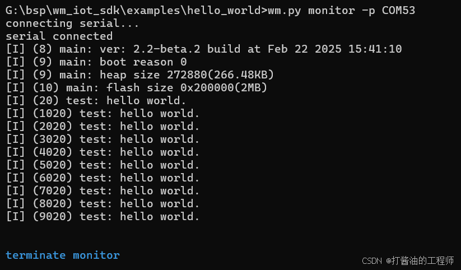Select the version 2.2-beta.2 build line

coord(204,49)
